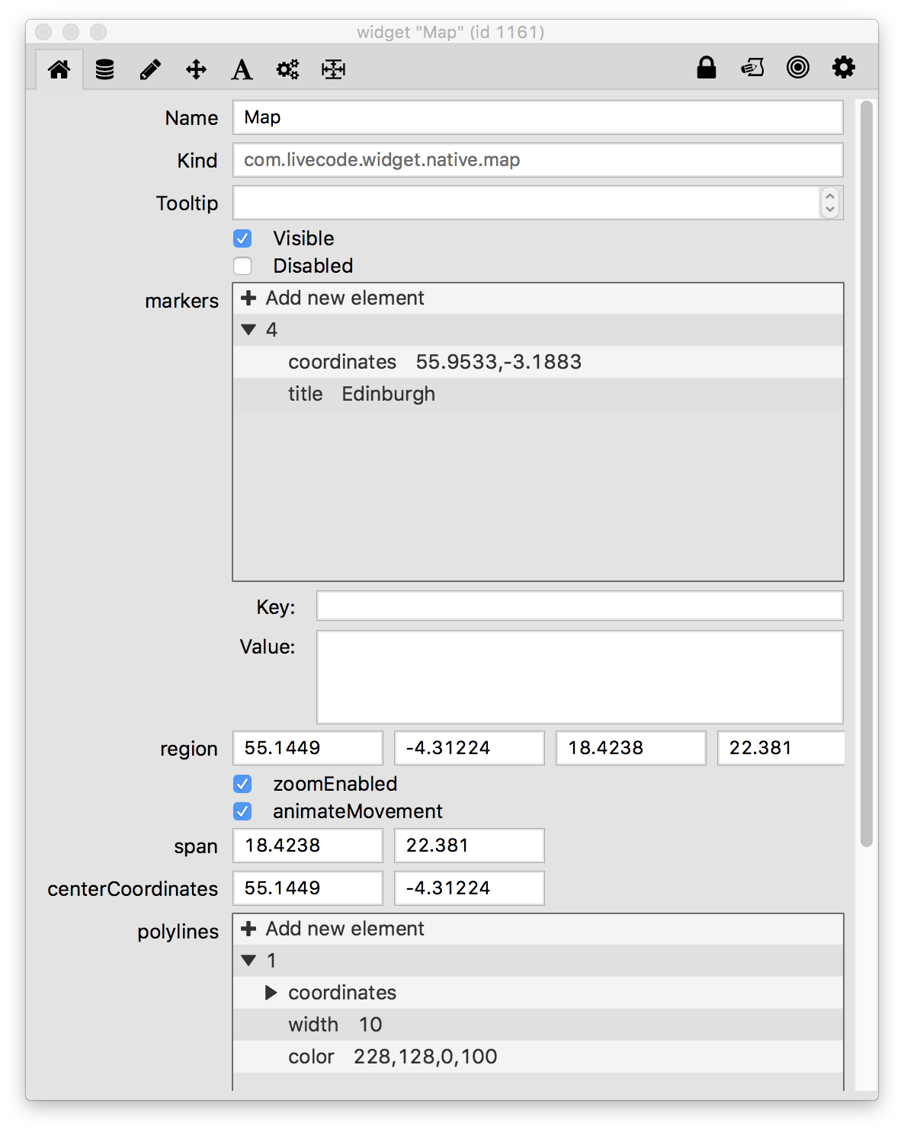Open the Basic properties home tab
The width and height of the screenshot is (904, 1132).
pyautogui.click(x=59, y=69)
